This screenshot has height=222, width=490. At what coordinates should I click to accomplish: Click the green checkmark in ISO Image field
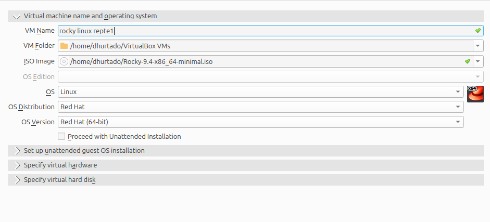468,61
